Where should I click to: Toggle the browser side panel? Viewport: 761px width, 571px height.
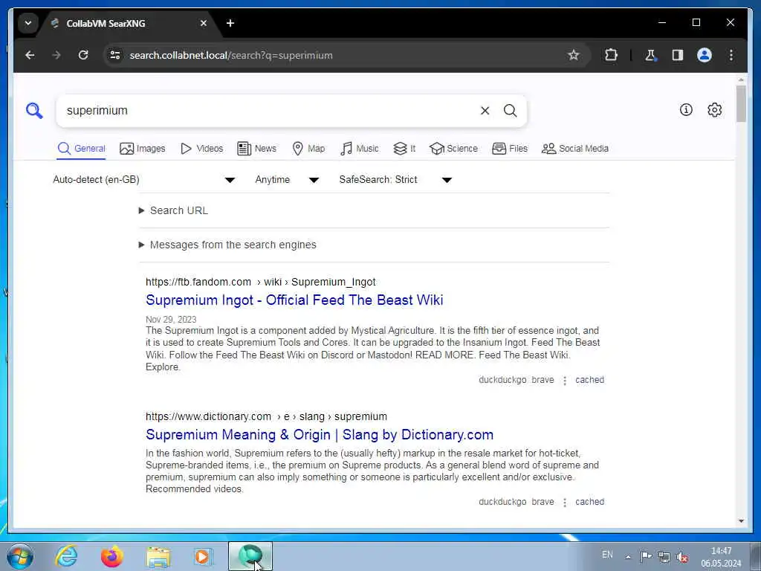pos(678,55)
